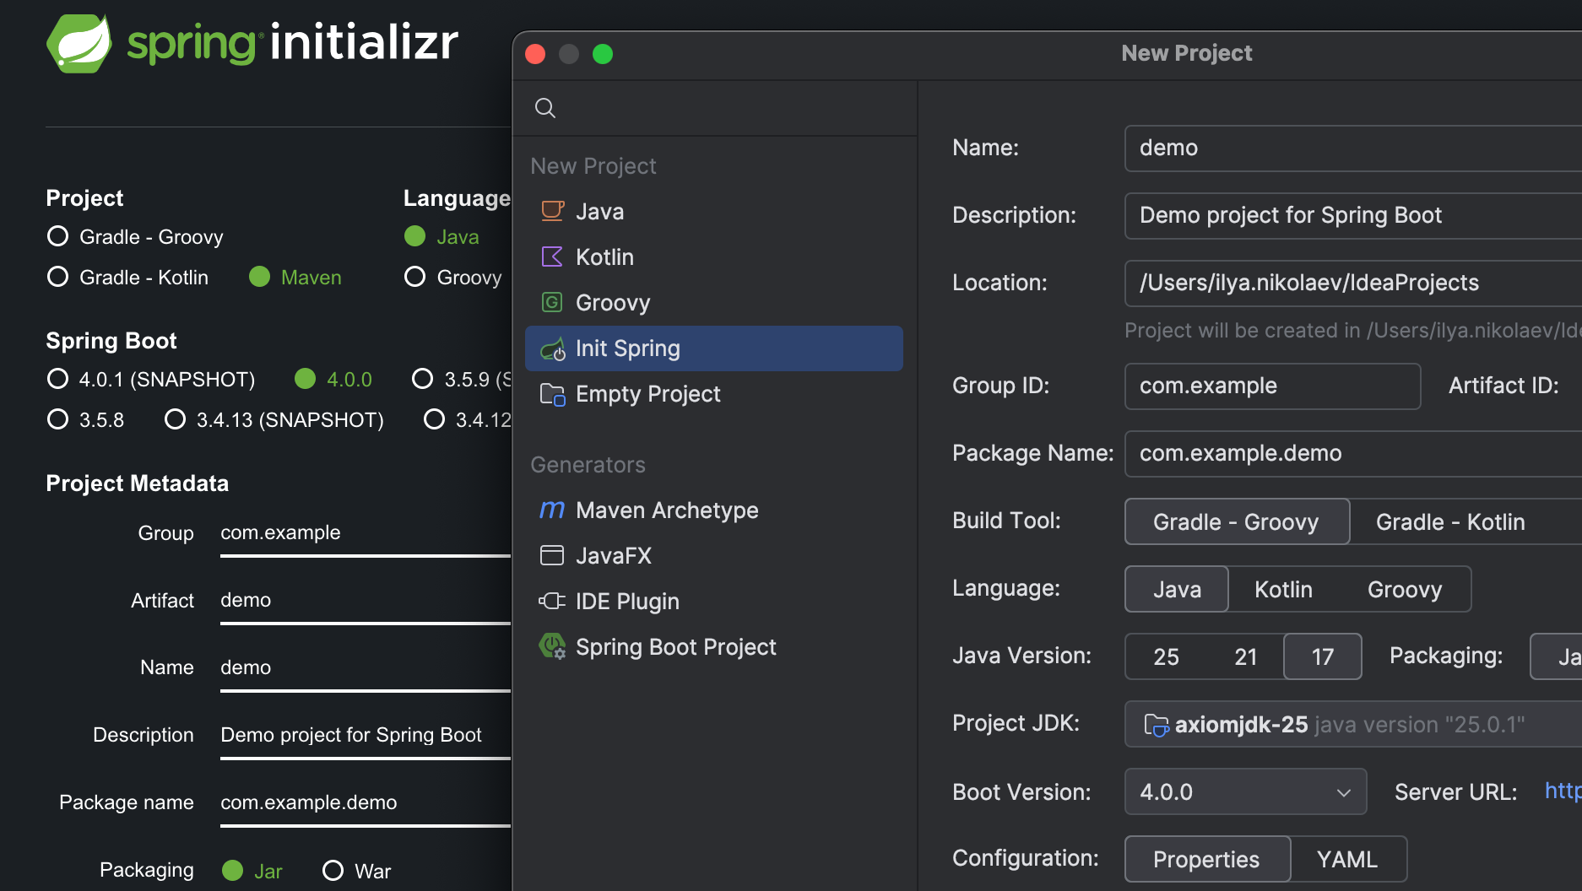Click the JavaFX window icon
The image size is (1582, 891).
click(x=552, y=555)
